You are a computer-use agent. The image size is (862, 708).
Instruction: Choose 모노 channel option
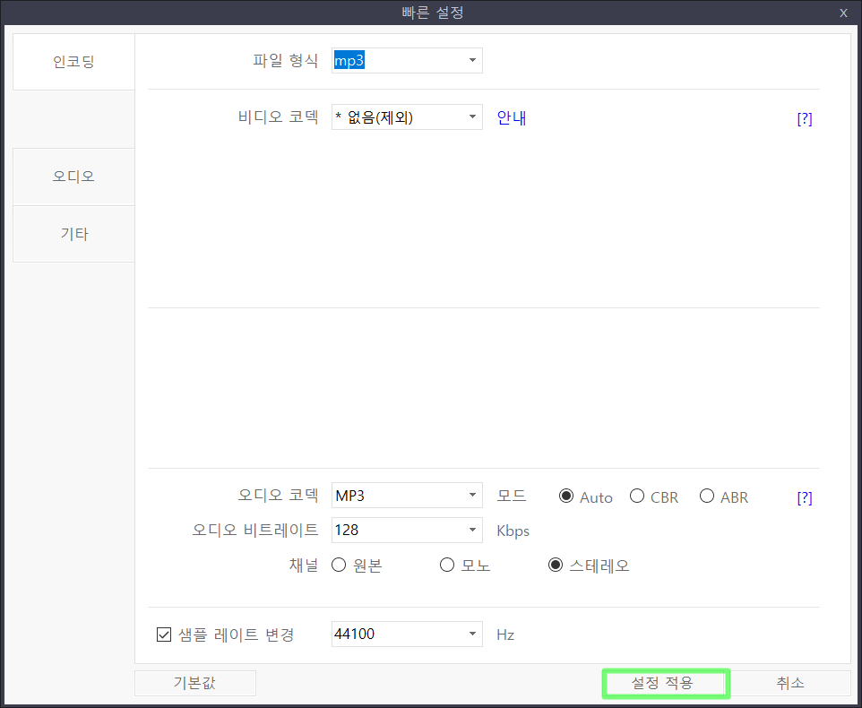[447, 566]
